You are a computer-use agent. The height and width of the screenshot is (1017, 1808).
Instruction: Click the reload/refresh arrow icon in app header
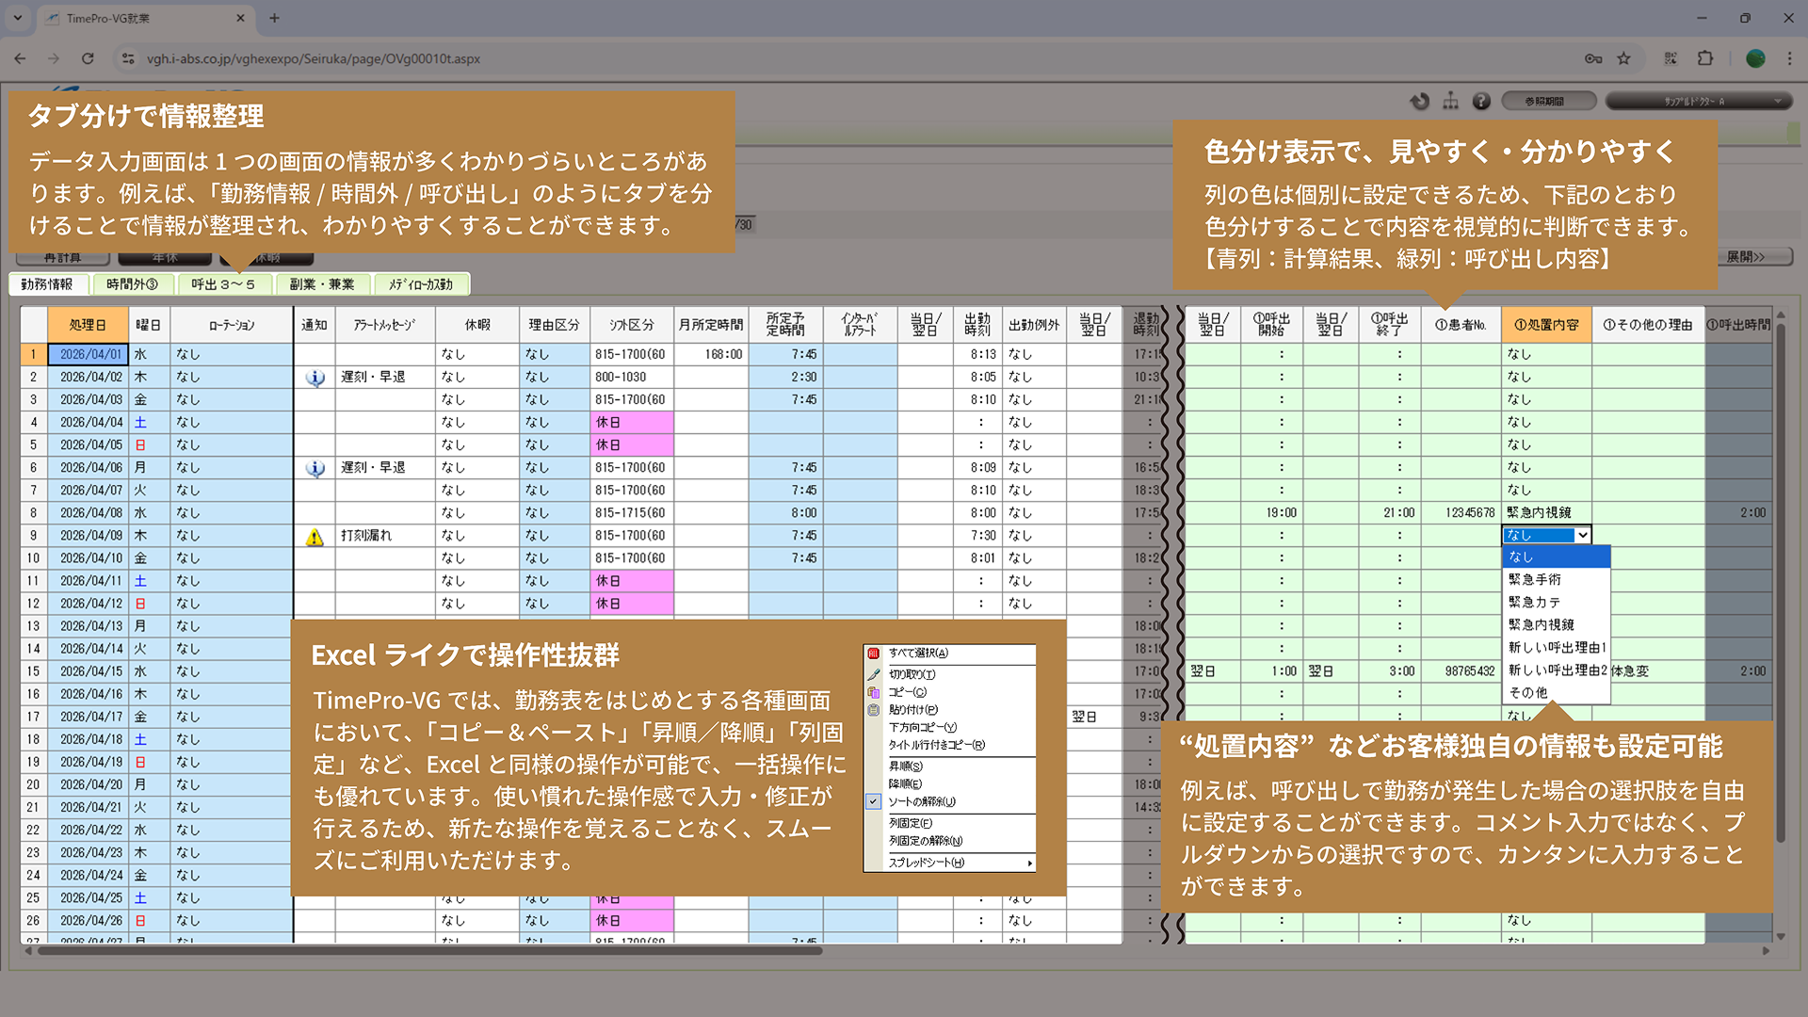[x=1420, y=101]
